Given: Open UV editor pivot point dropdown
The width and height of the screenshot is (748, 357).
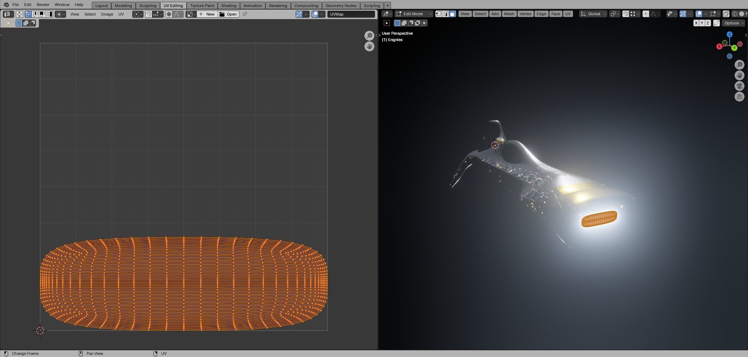Looking at the screenshot, I should pos(138,14).
